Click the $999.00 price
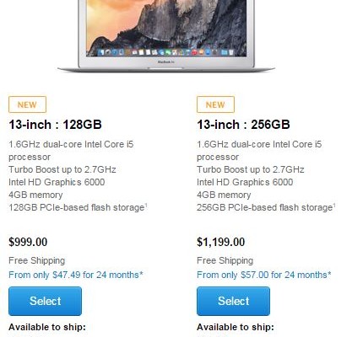The image size is (363, 337). point(28,242)
